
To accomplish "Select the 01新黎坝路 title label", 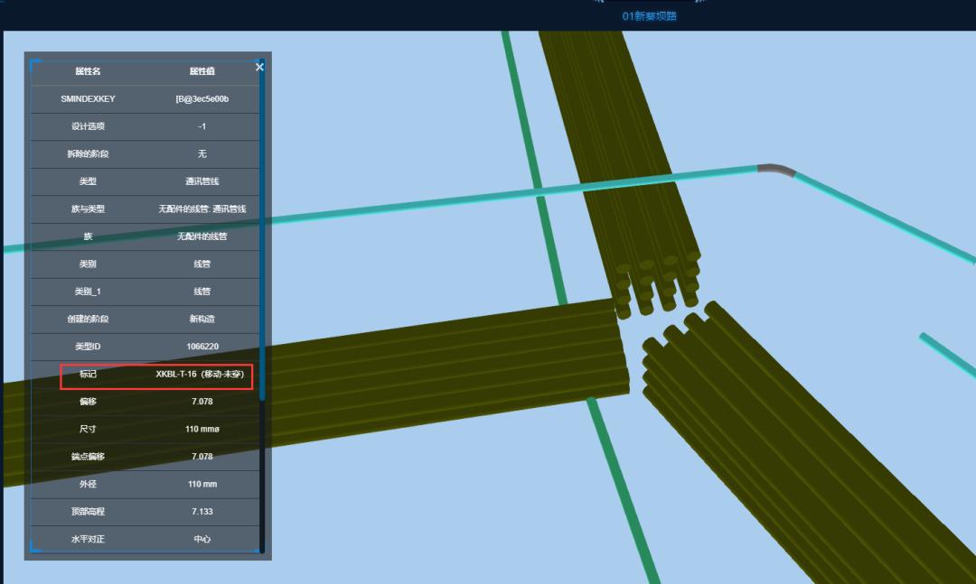I will (x=649, y=16).
